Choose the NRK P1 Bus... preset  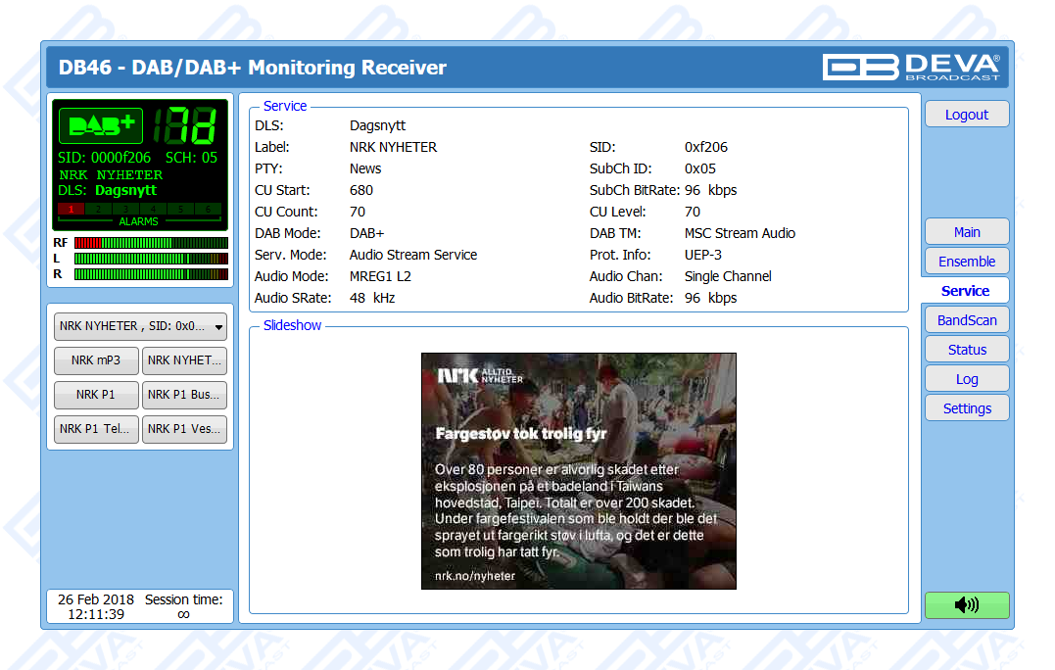[x=184, y=395]
